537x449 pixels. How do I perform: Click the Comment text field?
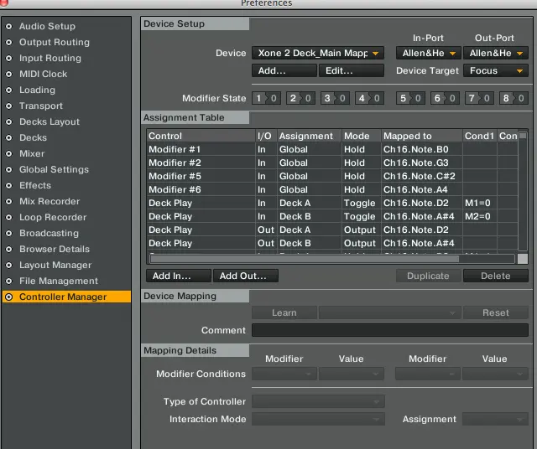389,331
